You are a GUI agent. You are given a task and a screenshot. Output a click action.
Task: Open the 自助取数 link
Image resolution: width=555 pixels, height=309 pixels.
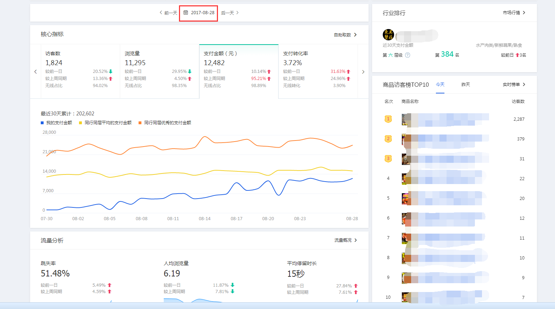(345, 35)
